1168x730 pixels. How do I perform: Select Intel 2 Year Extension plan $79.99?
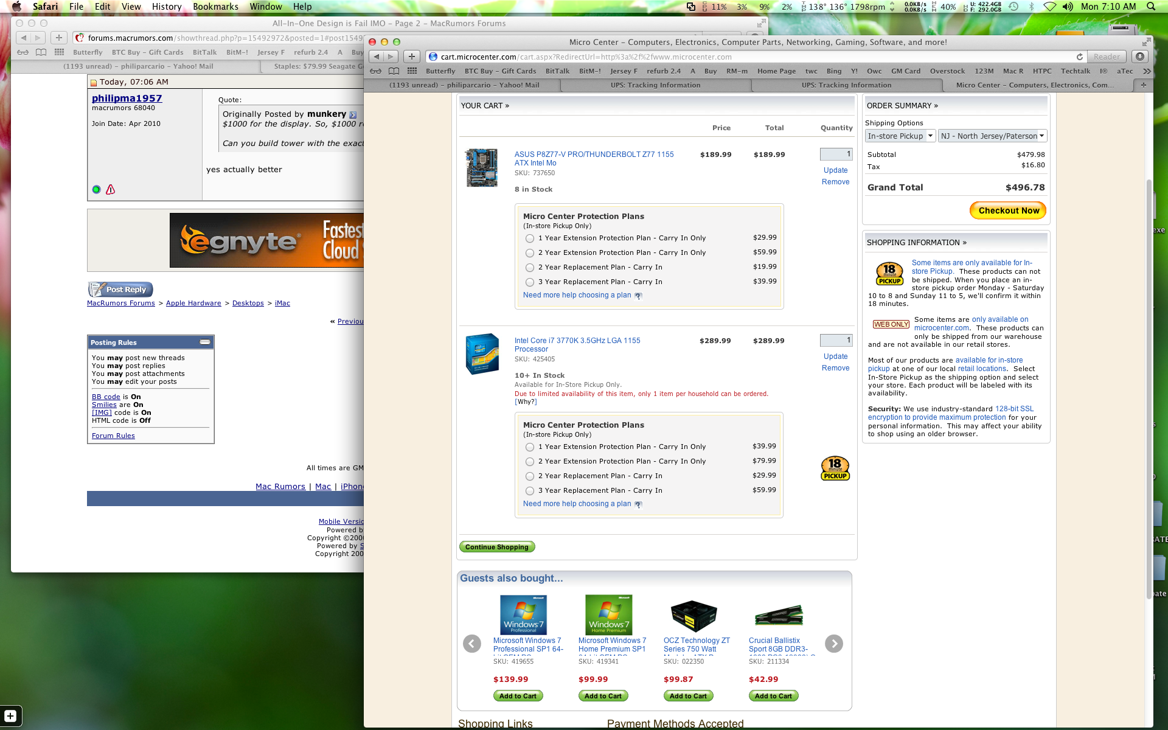[x=530, y=462]
